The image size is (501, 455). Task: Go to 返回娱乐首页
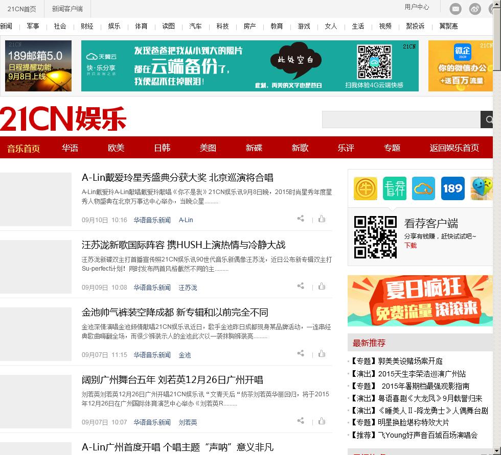(x=454, y=148)
